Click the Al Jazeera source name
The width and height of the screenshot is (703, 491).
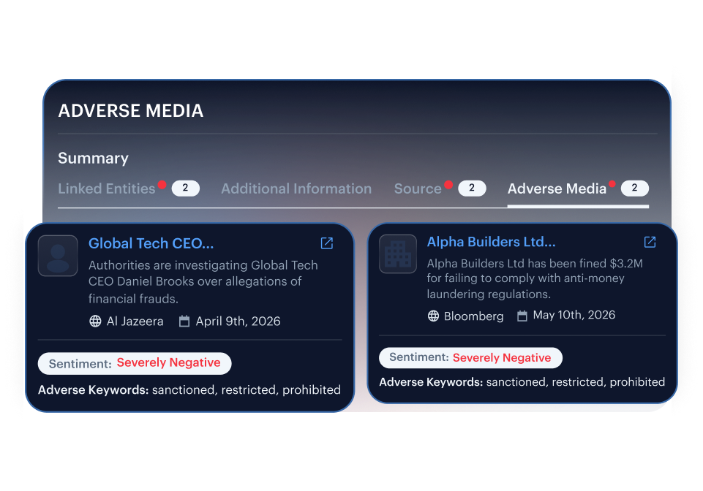coord(135,321)
